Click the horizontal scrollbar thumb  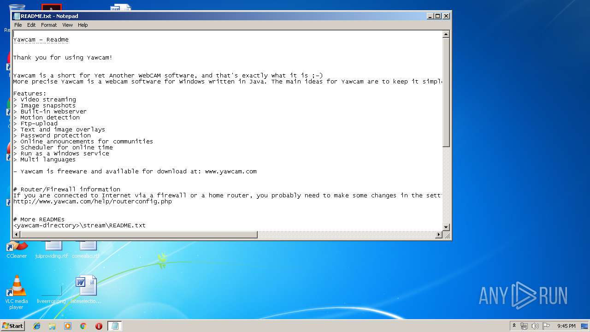139,235
